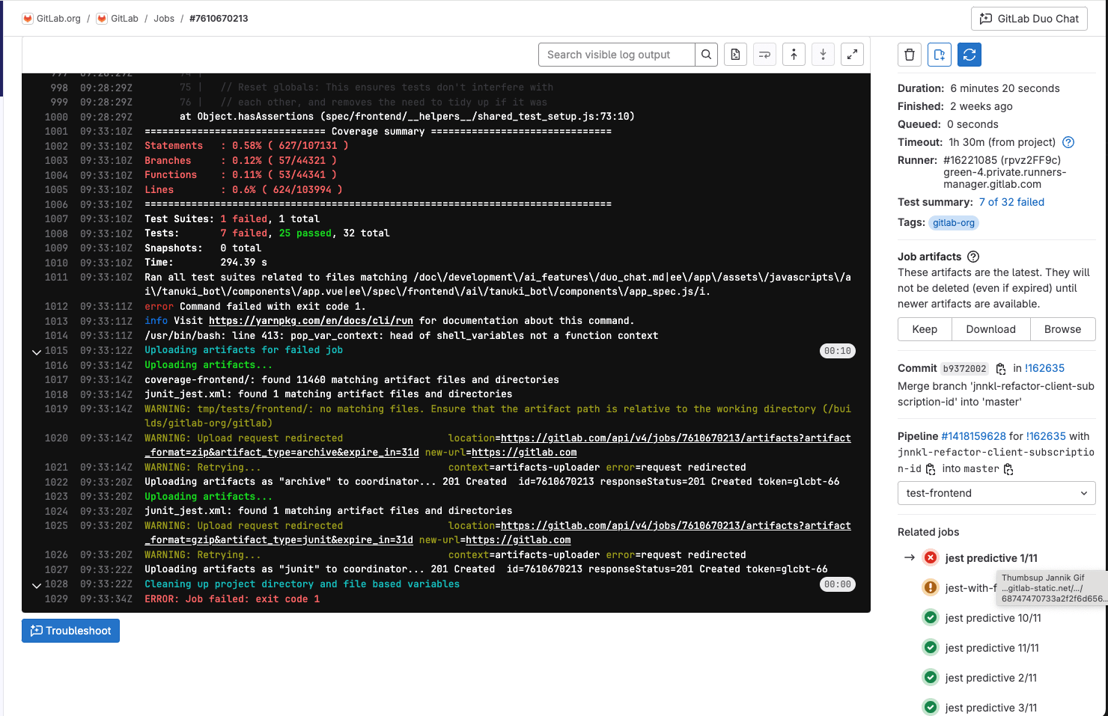Show the job log in full screen

coord(852,55)
